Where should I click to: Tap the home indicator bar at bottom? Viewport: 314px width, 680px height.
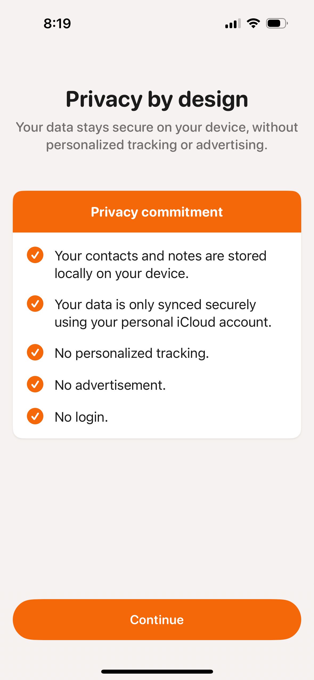pyautogui.click(x=157, y=671)
